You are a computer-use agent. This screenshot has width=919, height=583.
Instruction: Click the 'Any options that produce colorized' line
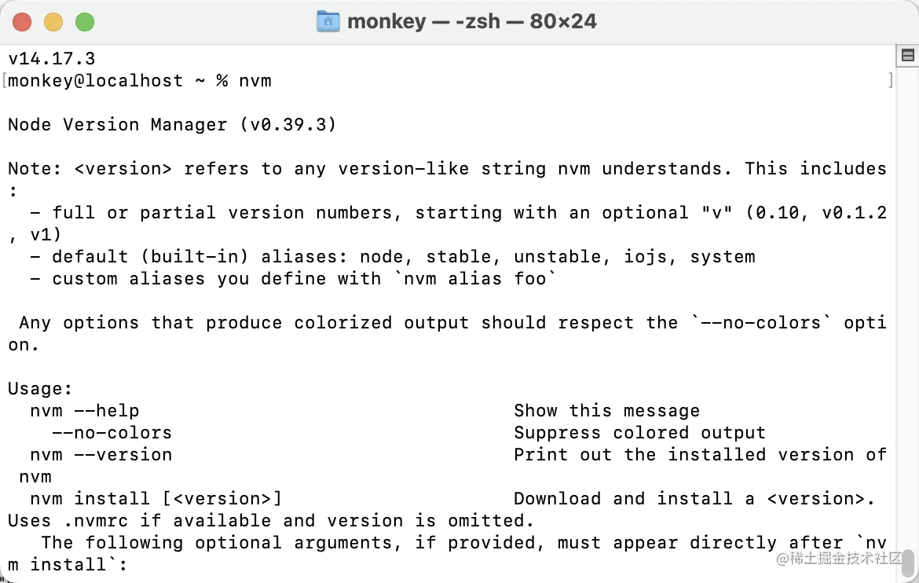pos(452,323)
